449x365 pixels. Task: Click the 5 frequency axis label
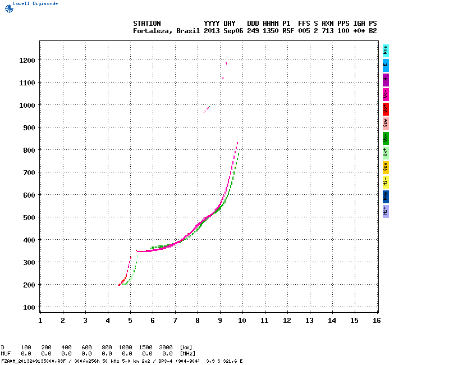tap(130, 321)
